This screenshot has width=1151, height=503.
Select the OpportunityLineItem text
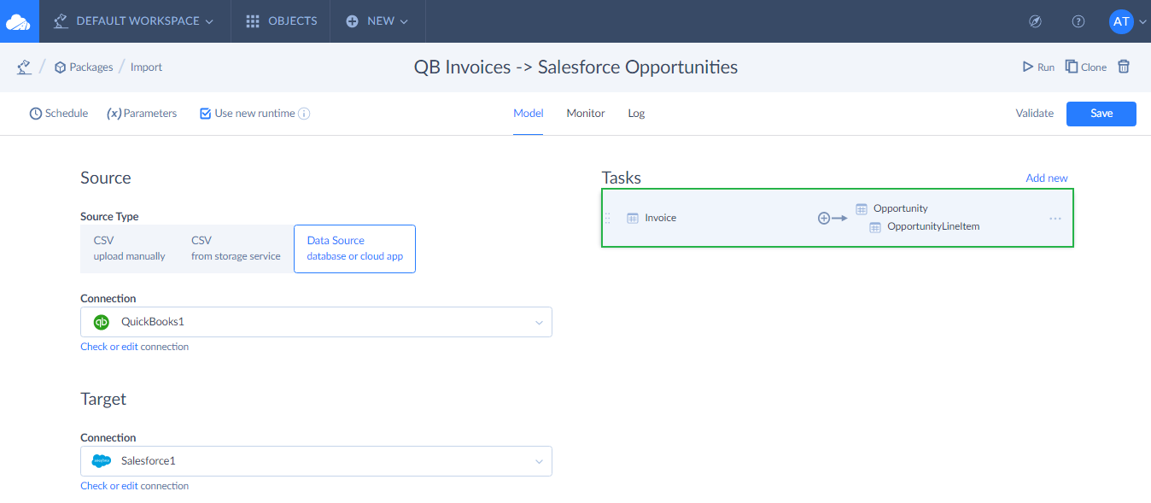tap(933, 226)
